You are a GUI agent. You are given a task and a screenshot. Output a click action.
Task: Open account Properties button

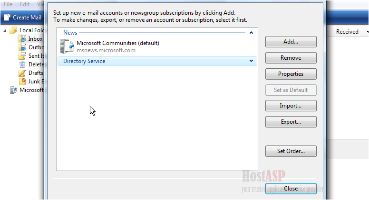coord(291,74)
